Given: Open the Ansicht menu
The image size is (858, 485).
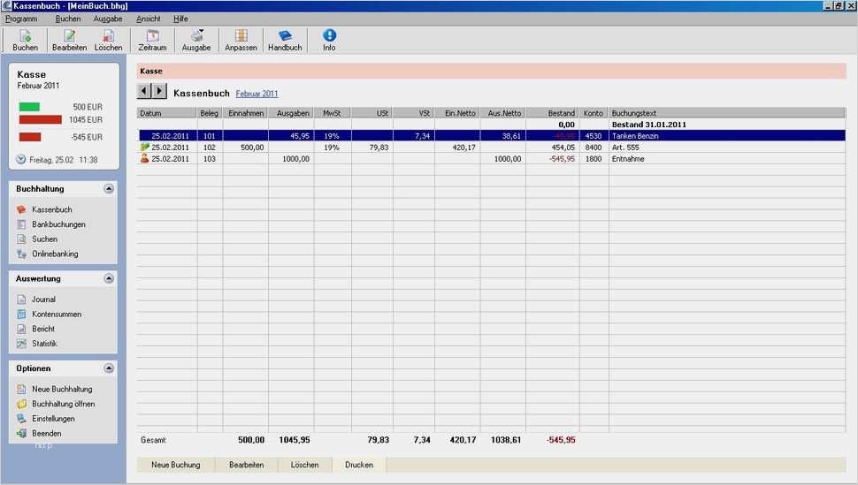Looking at the screenshot, I should point(149,19).
